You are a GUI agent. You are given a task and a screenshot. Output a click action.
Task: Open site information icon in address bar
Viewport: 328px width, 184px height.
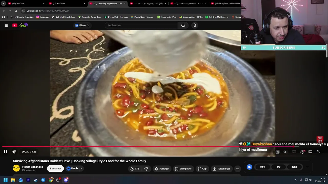point(23,11)
